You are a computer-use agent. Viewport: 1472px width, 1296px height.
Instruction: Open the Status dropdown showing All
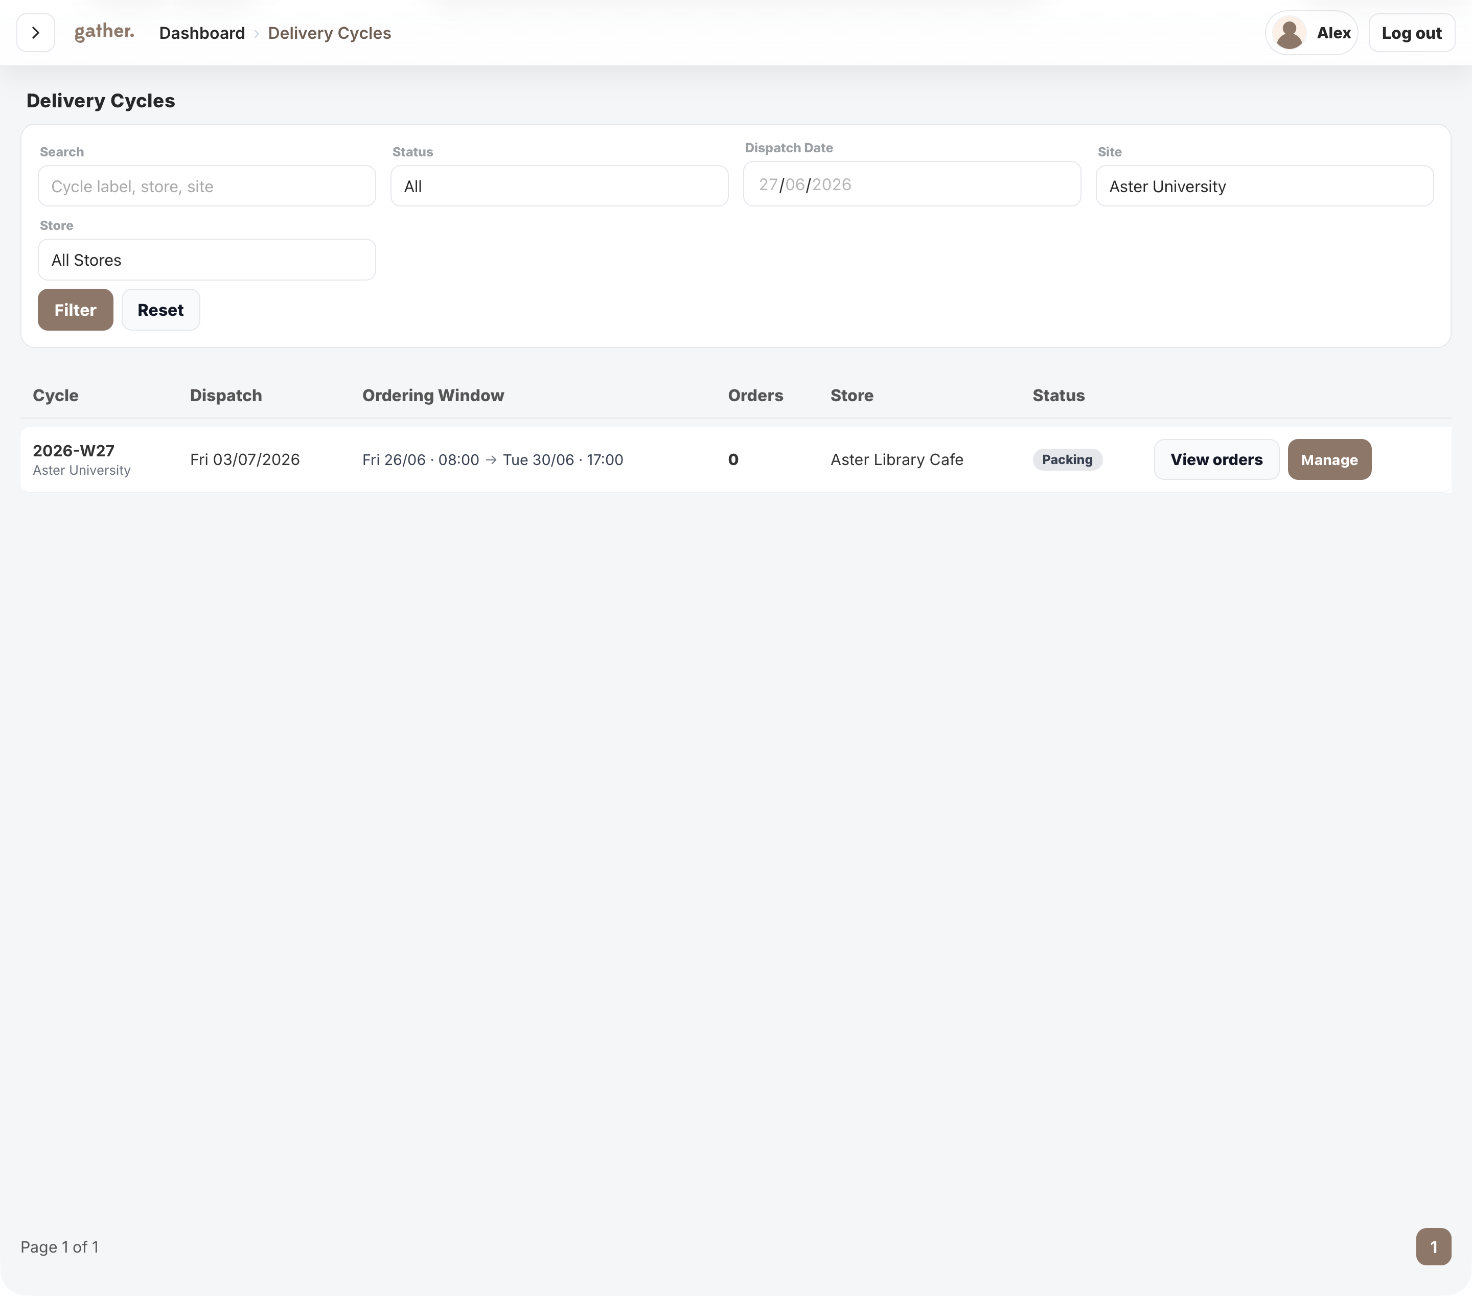560,187
